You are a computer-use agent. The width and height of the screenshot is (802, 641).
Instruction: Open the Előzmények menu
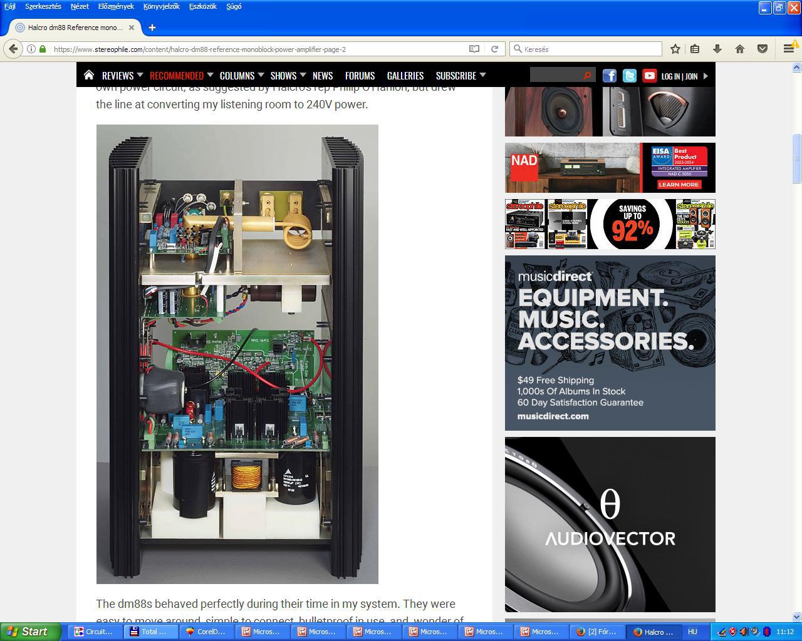click(x=116, y=6)
